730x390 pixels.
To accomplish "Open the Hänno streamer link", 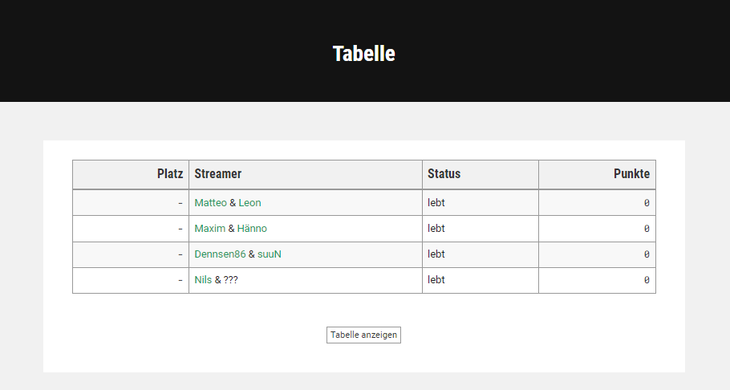I will 252,229.
